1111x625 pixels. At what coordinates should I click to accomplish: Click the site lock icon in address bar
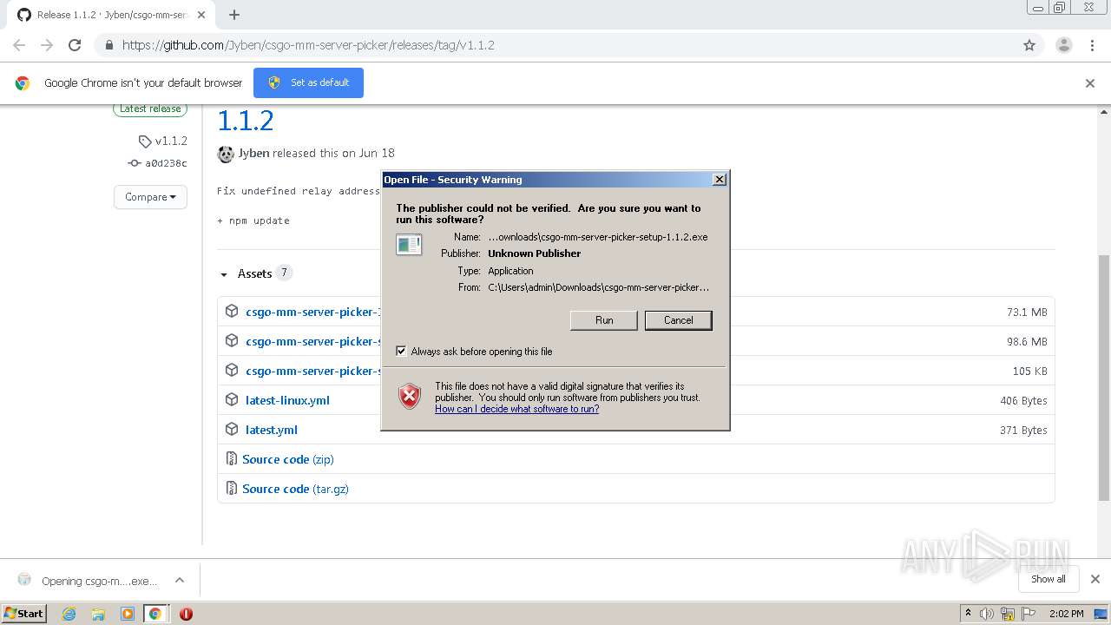pyautogui.click(x=108, y=45)
